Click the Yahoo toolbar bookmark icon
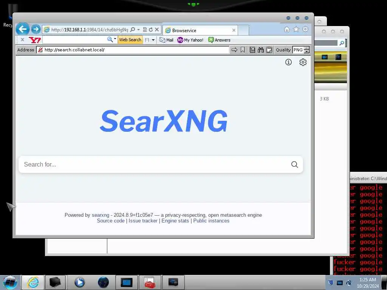Screen dimensions: 387x290 [x=147, y=40]
